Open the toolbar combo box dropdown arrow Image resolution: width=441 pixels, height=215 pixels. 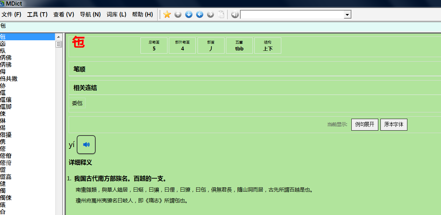347,15
